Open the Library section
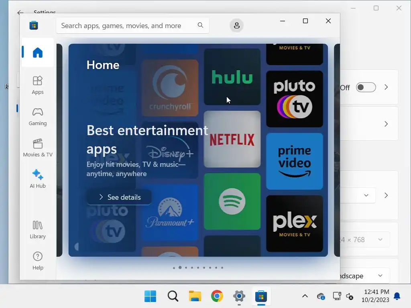The height and width of the screenshot is (308, 411). (38, 230)
